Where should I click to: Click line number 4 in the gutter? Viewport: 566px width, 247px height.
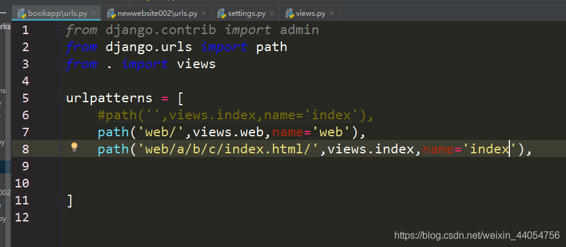(x=25, y=81)
